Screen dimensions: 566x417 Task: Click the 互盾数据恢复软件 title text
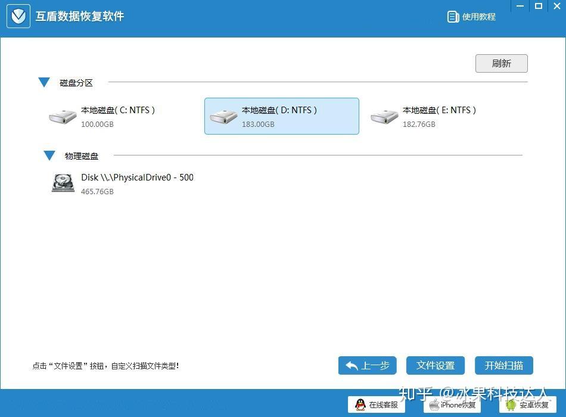(x=80, y=16)
